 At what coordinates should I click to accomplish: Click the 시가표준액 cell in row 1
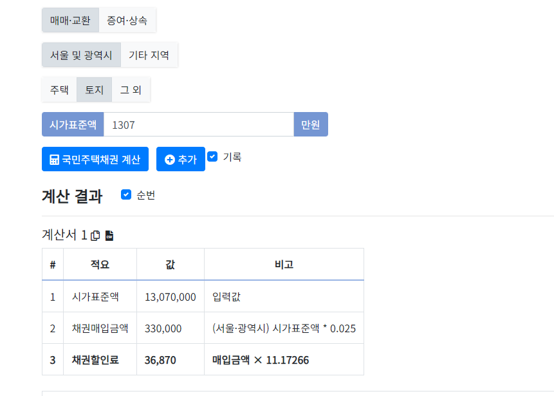(x=100, y=296)
